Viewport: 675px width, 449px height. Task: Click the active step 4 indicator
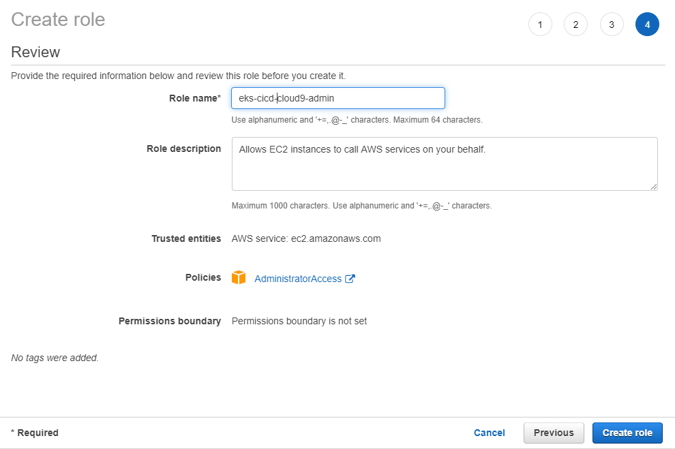(647, 25)
